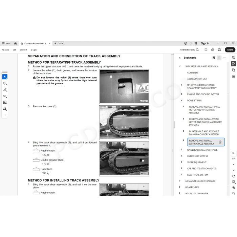Click the Find text or tools search
The image size is (237, 237).
click(x=189, y=50)
